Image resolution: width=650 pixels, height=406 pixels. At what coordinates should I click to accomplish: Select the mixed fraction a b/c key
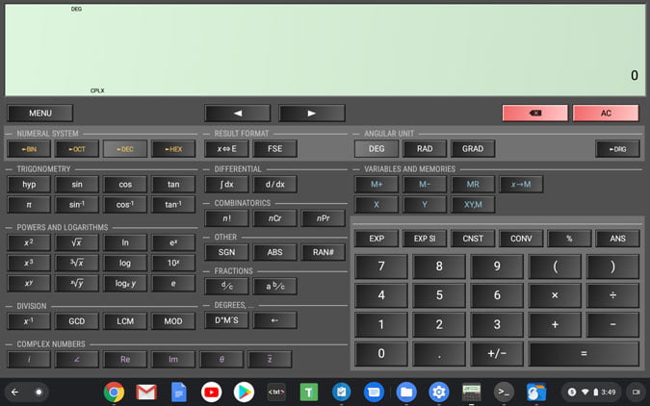coord(274,287)
